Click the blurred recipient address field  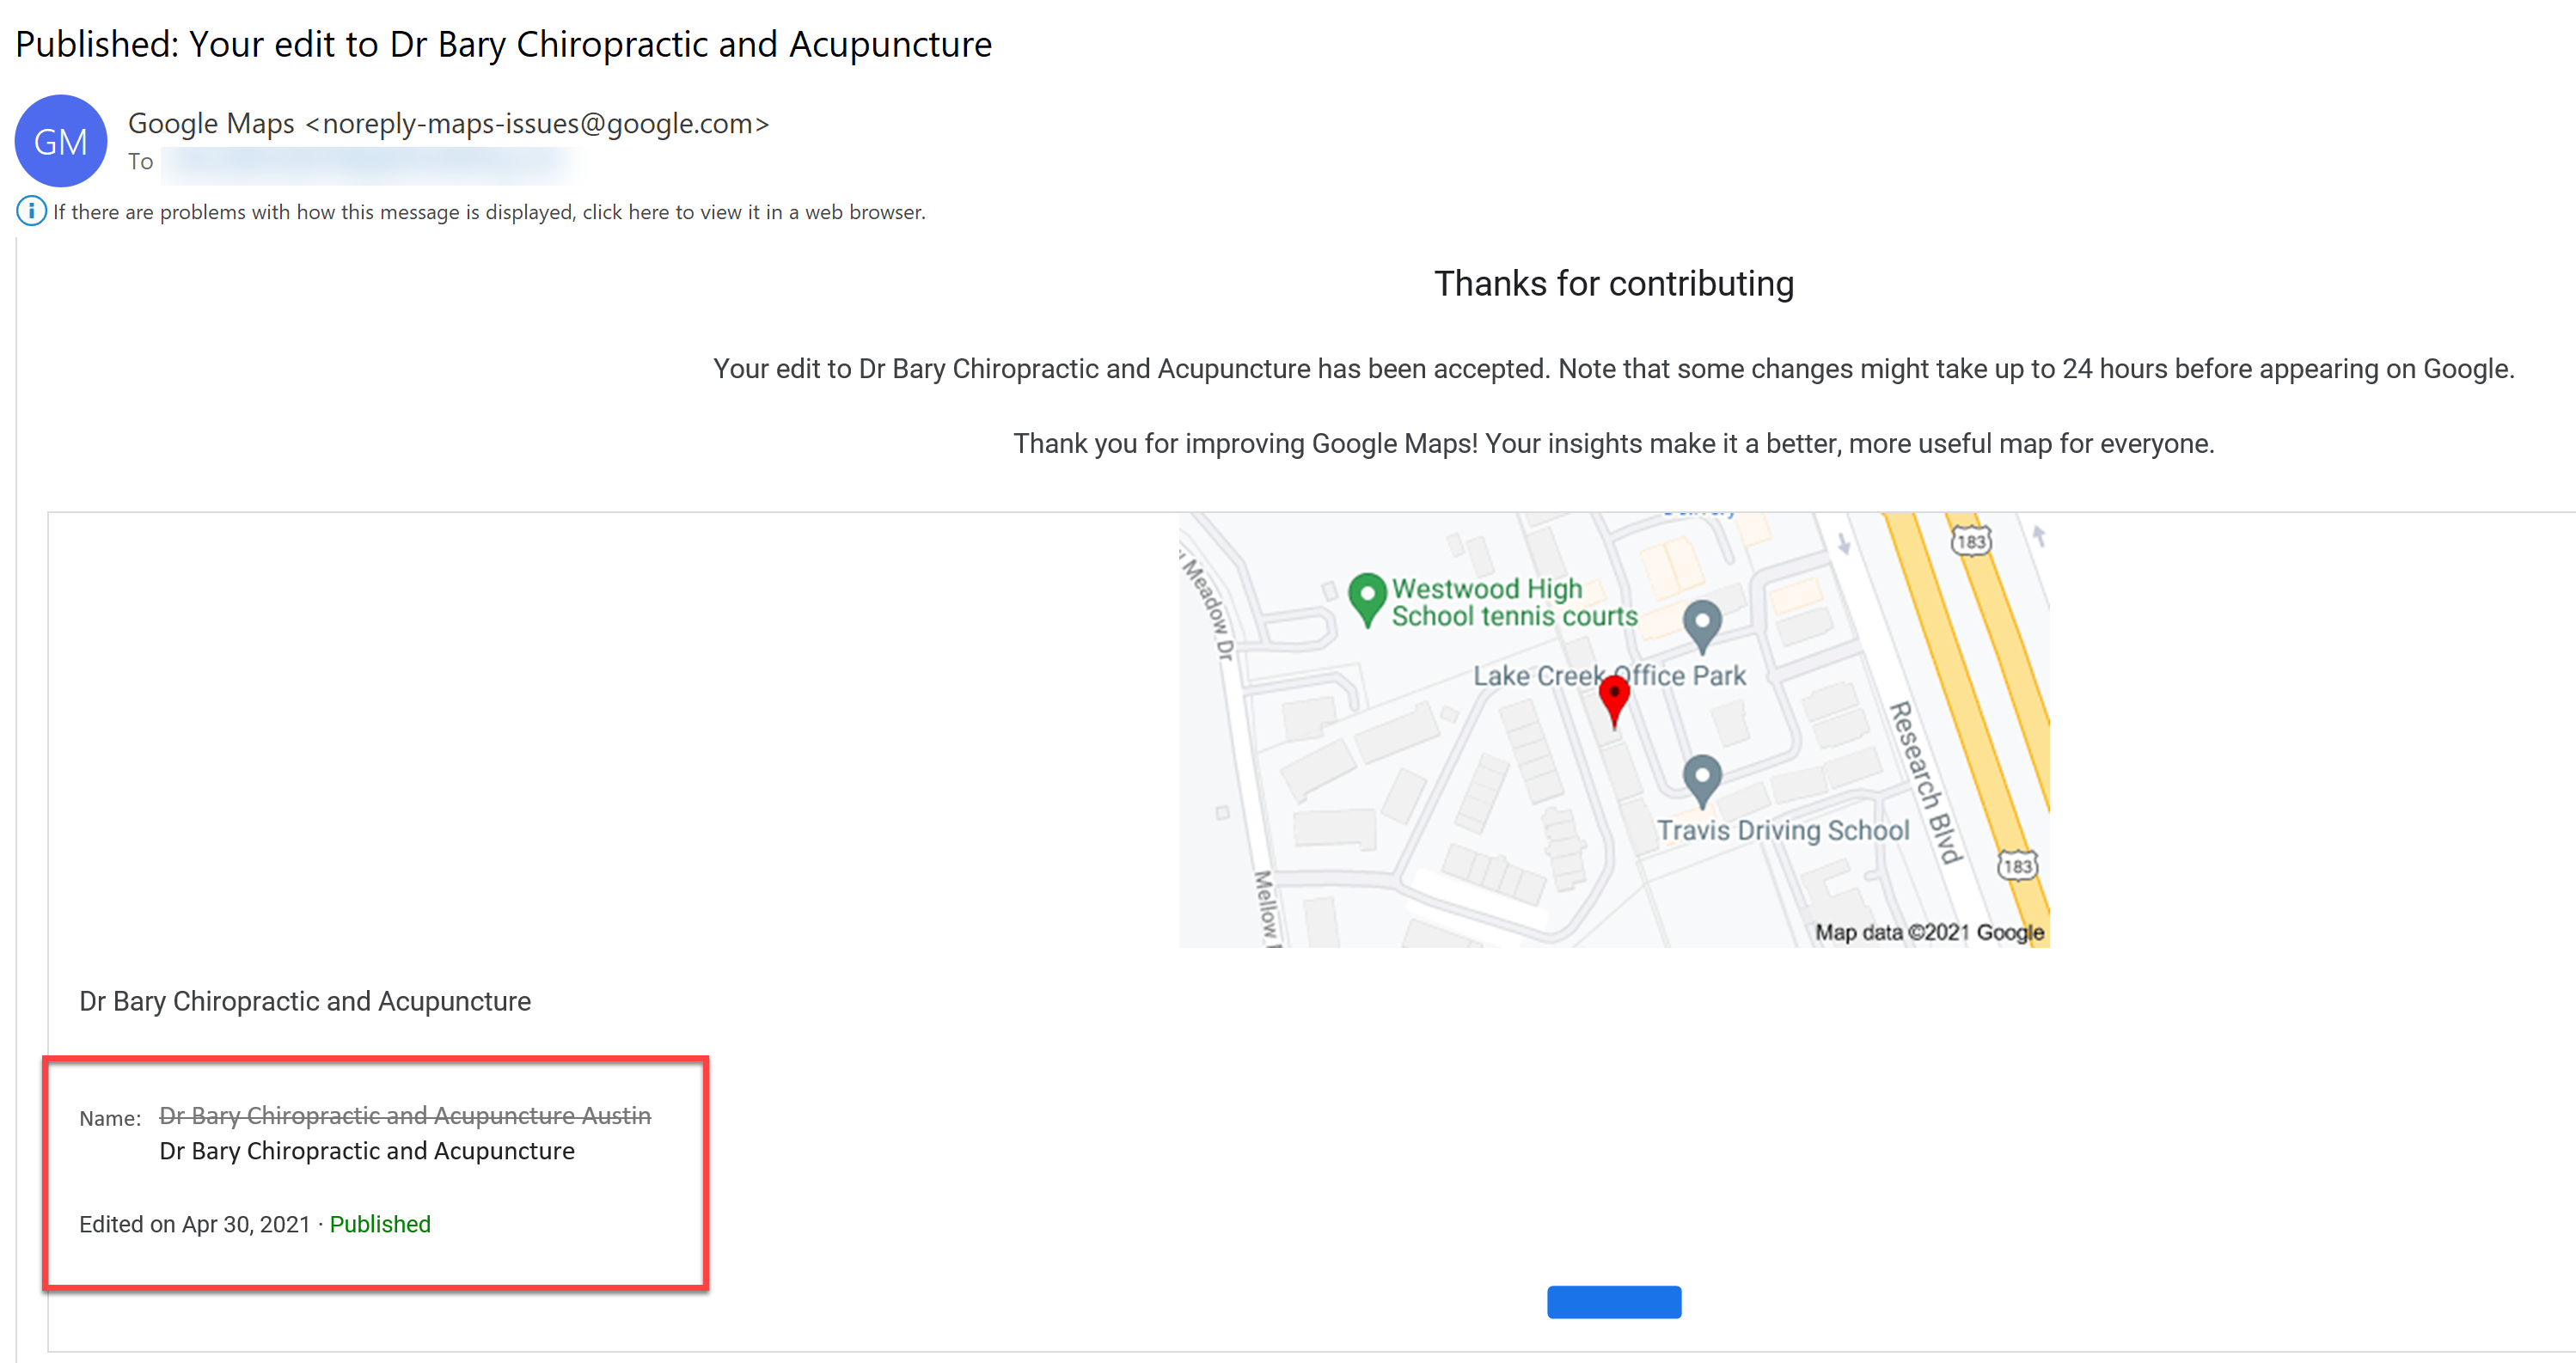click(x=370, y=163)
